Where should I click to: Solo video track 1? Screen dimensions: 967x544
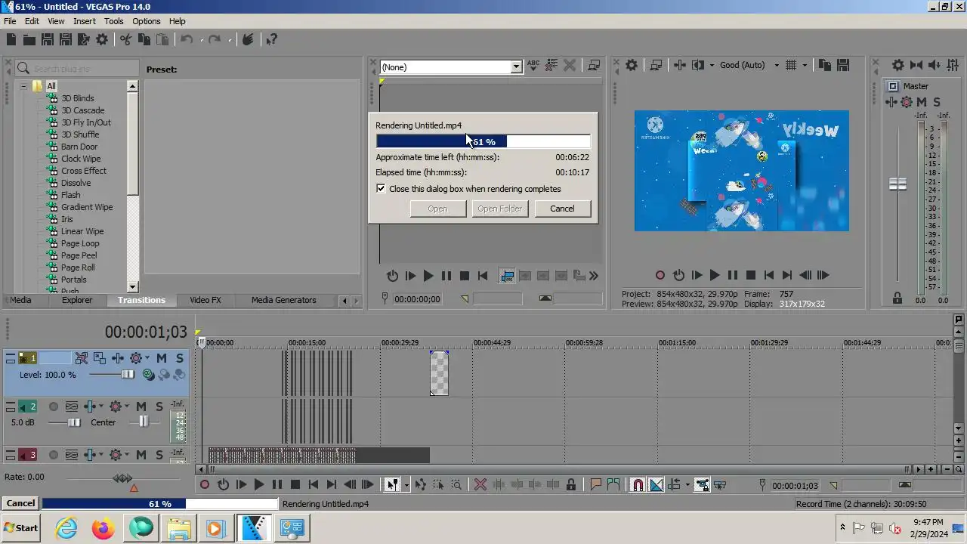(180, 358)
